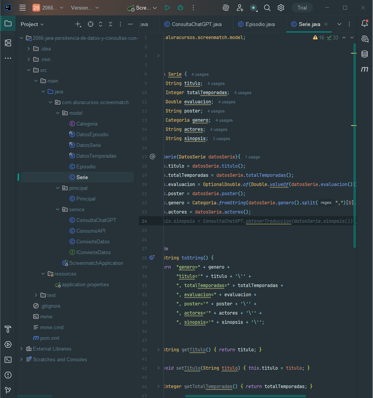Open the Structure tool window
This screenshot has width=373, height=398.
pos(8,43)
